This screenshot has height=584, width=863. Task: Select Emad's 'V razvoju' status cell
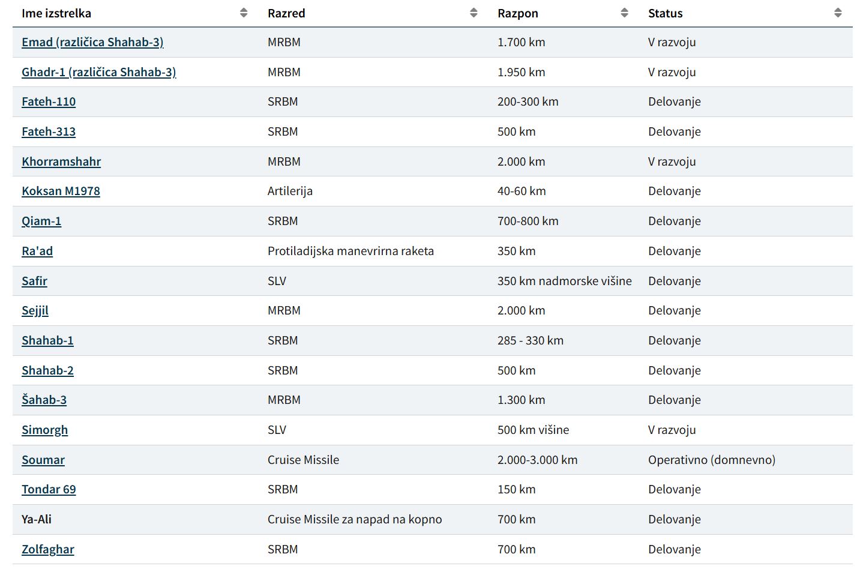[746, 42]
